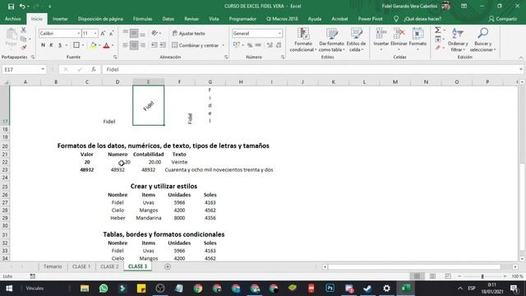Center align text horizontally
Image resolution: width=526 pixels, height=296 pixels.
(x=134, y=45)
